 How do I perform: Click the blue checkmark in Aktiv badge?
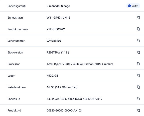click(129, 6)
